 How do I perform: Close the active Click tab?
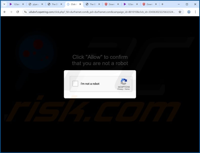click(x=80, y=4)
